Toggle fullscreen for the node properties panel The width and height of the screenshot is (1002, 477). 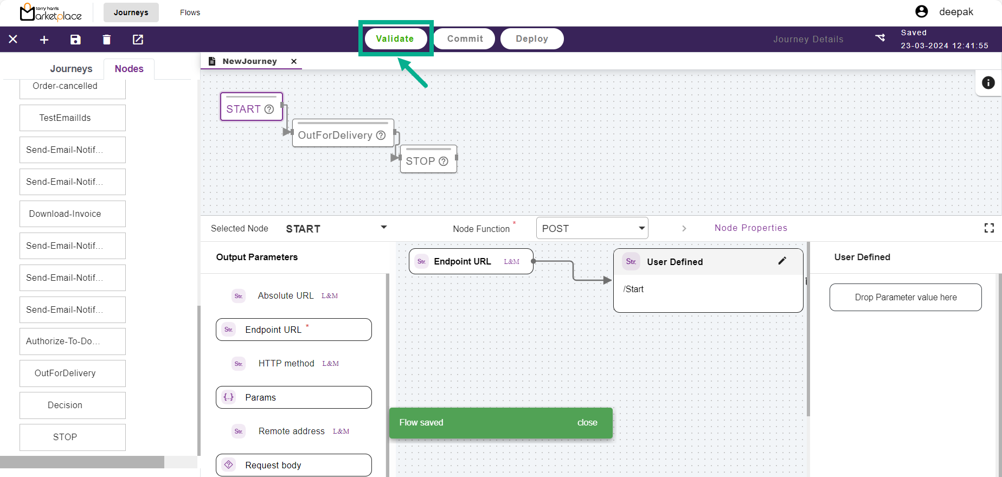pos(989,228)
